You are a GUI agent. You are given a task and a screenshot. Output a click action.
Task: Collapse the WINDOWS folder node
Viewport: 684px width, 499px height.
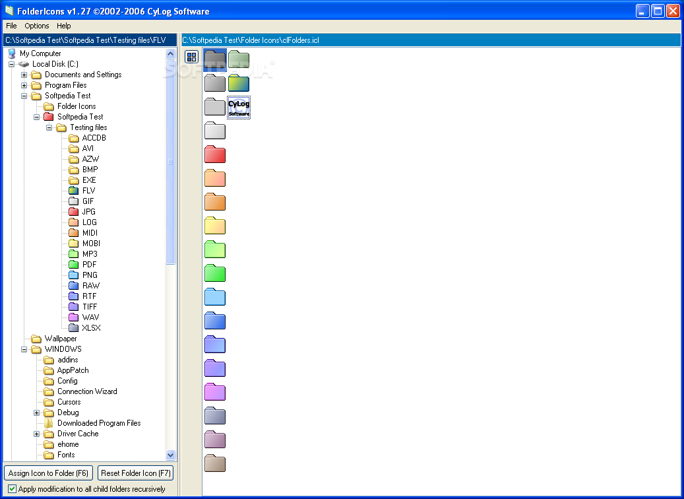coord(24,349)
